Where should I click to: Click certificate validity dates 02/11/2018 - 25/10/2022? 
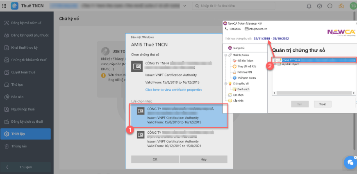point(271,39)
